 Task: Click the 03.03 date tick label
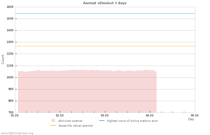point(105,115)
